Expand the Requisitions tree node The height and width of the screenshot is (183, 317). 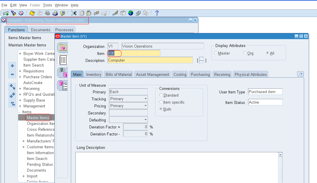(20, 71)
